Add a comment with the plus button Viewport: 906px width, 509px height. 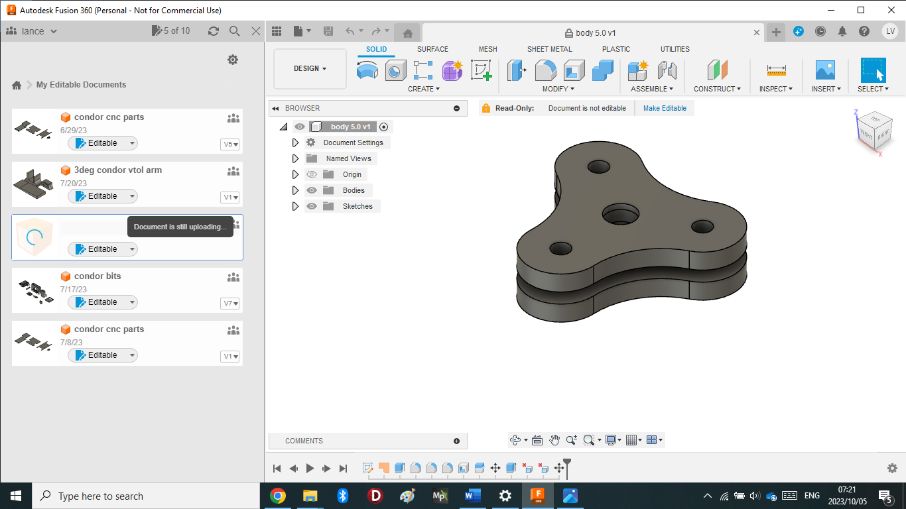coord(456,441)
